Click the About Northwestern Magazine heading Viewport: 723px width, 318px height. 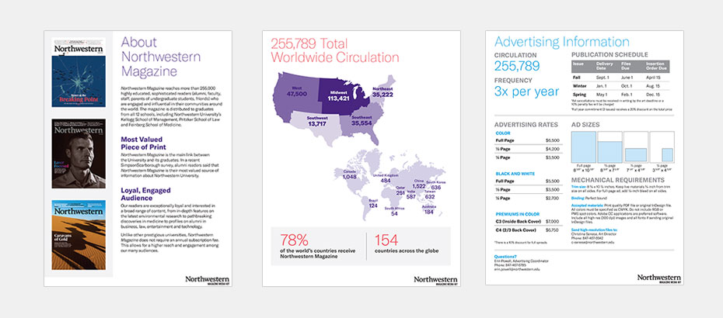pyautogui.click(x=160, y=57)
